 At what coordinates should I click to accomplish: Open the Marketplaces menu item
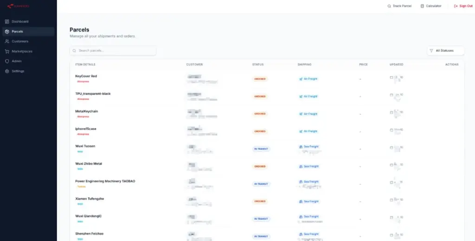[22, 51]
